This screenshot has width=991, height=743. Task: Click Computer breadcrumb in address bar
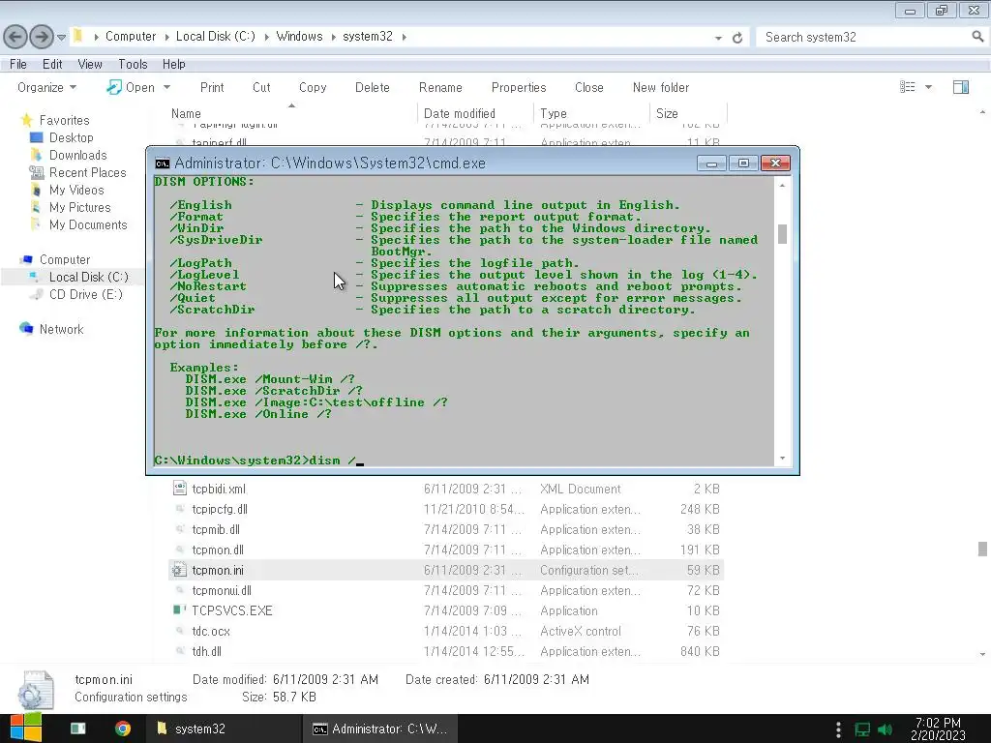[x=131, y=37]
